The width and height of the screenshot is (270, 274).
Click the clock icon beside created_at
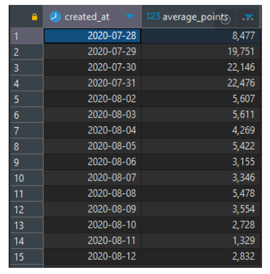tap(55, 17)
